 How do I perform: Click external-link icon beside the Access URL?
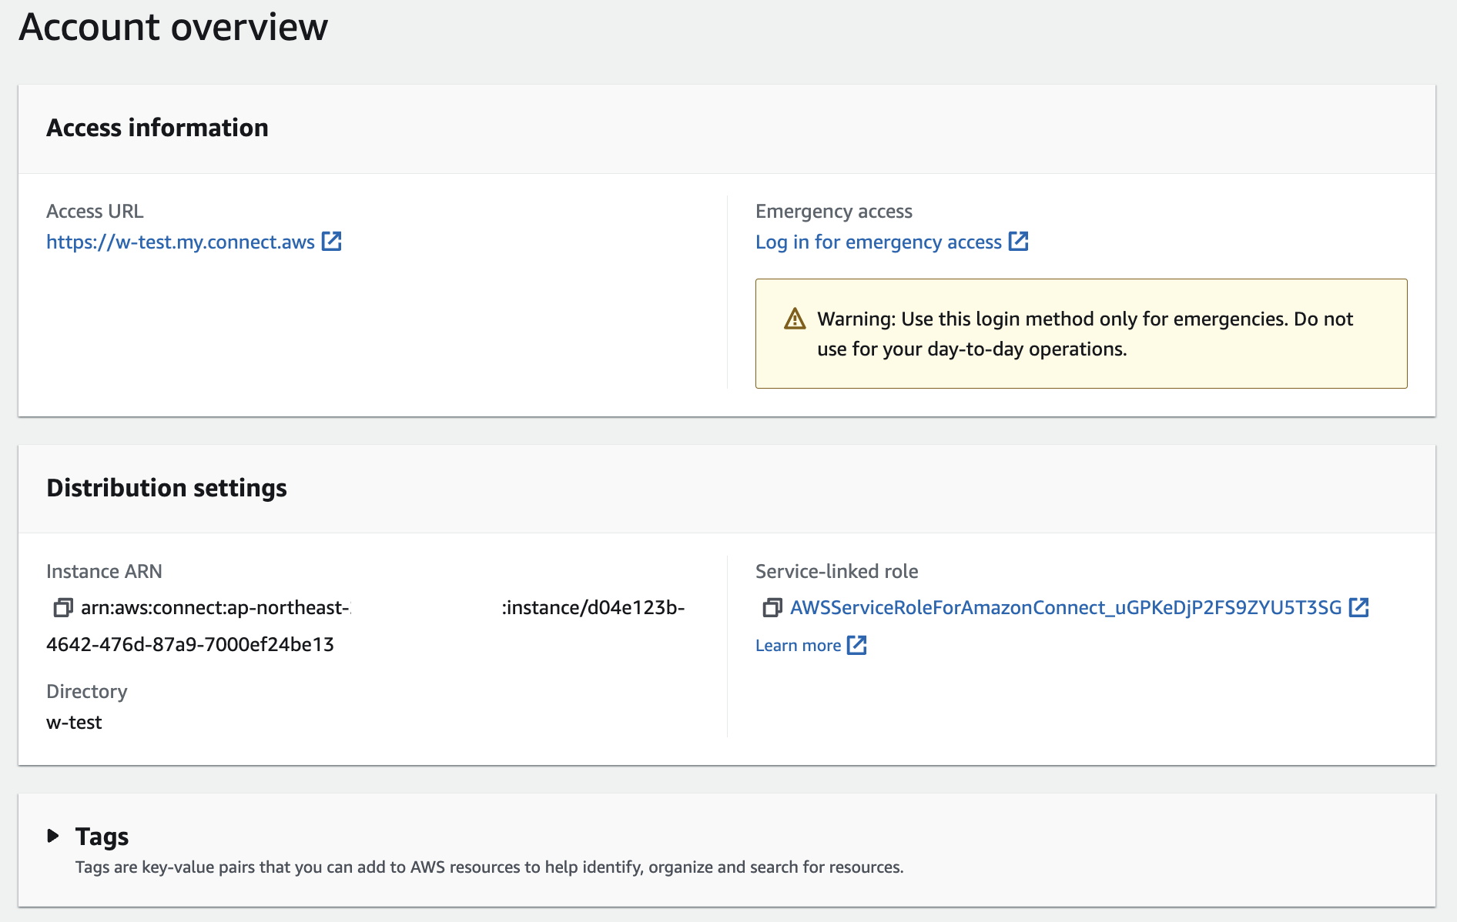point(332,242)
